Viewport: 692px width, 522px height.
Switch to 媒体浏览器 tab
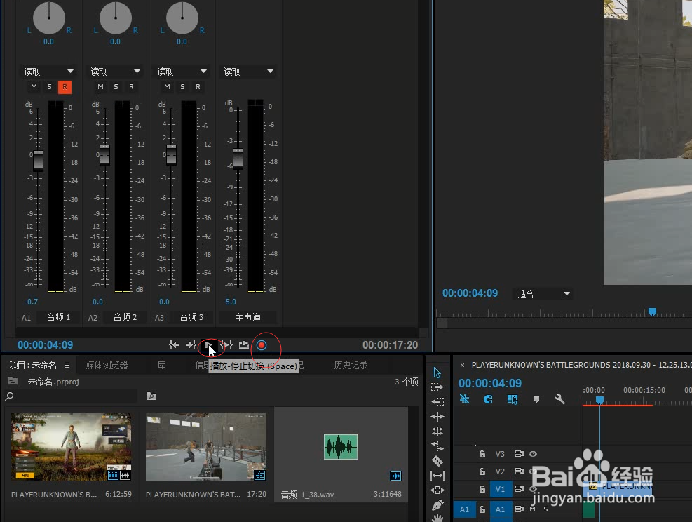tap(107, 366)
